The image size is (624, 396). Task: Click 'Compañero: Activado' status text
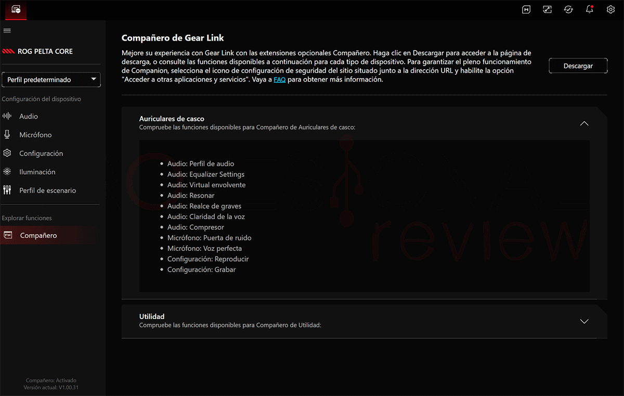[x=51, y=380]
